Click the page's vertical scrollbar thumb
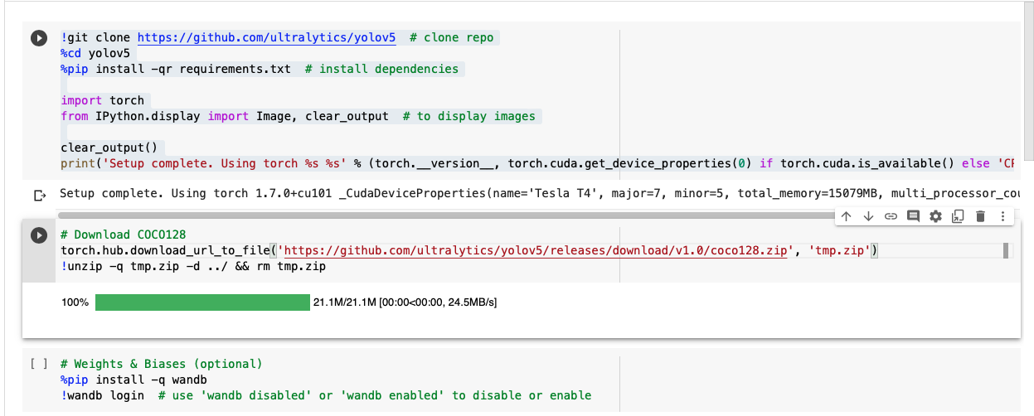The height and width of the screenshot is (416, 1034). click(x=1029, y=83)
